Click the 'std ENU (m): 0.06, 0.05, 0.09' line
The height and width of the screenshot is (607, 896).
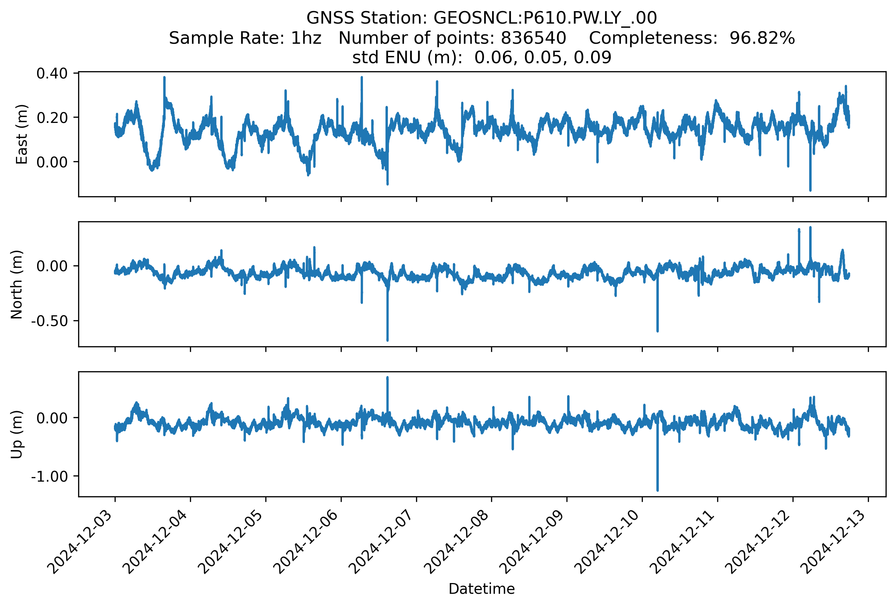[x=482, y=57]
